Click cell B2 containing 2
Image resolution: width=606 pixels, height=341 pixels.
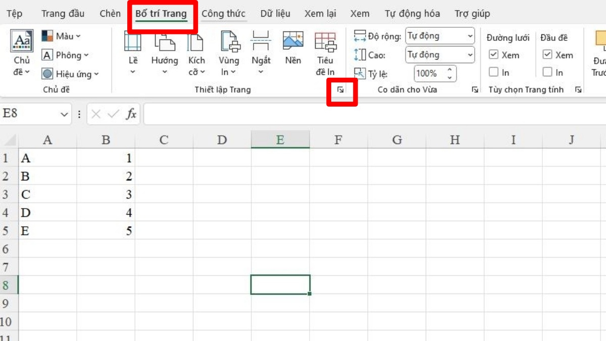pyautogui.click(x=106, y=176)
